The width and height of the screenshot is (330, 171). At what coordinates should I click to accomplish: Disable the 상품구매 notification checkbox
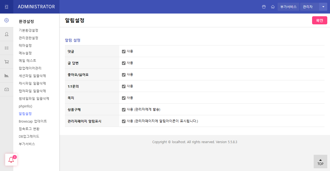[x=124, y=110]
